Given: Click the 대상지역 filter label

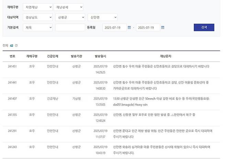Looking at the screenshot, I should [x=13, y=17].
